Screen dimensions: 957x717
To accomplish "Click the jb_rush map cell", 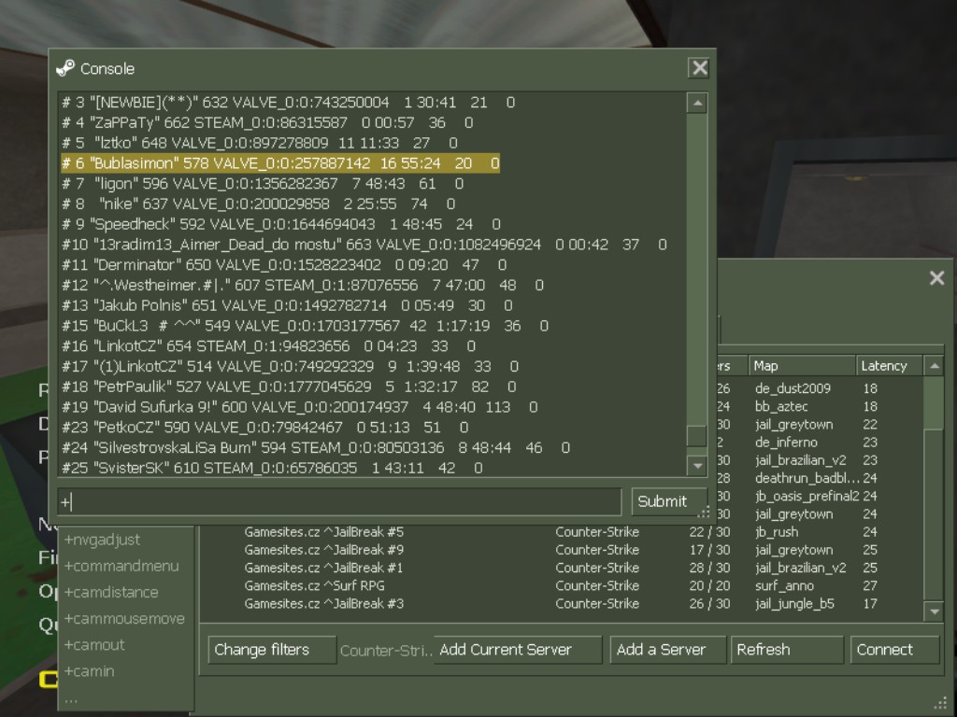I will coord(777,531).
